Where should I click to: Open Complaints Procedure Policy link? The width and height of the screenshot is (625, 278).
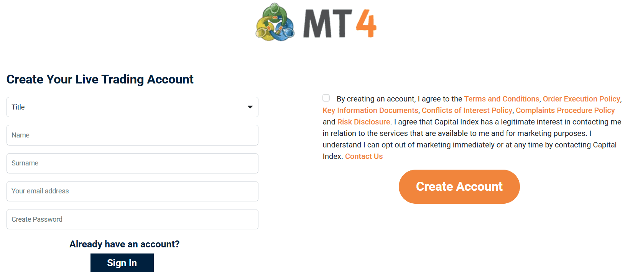(x=565, y=110)
